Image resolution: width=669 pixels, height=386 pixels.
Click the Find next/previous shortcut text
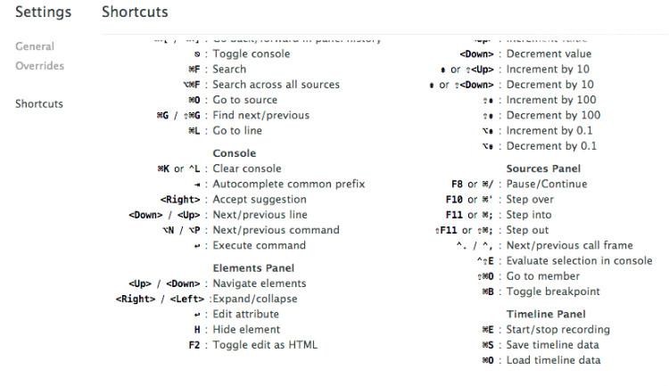coord(260,115)
